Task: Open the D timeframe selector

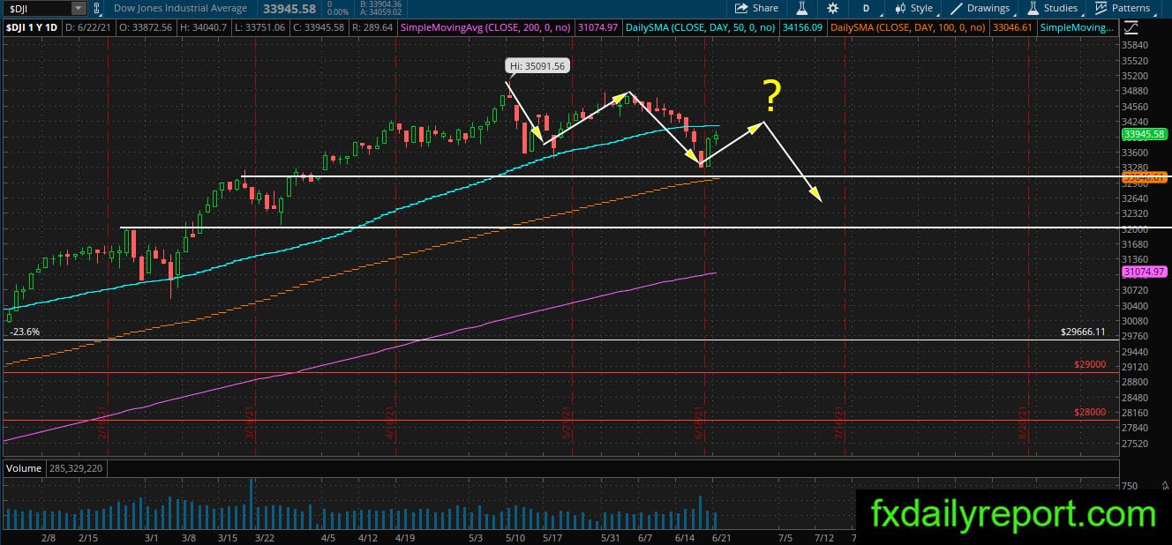Action: tap(866, 8)
